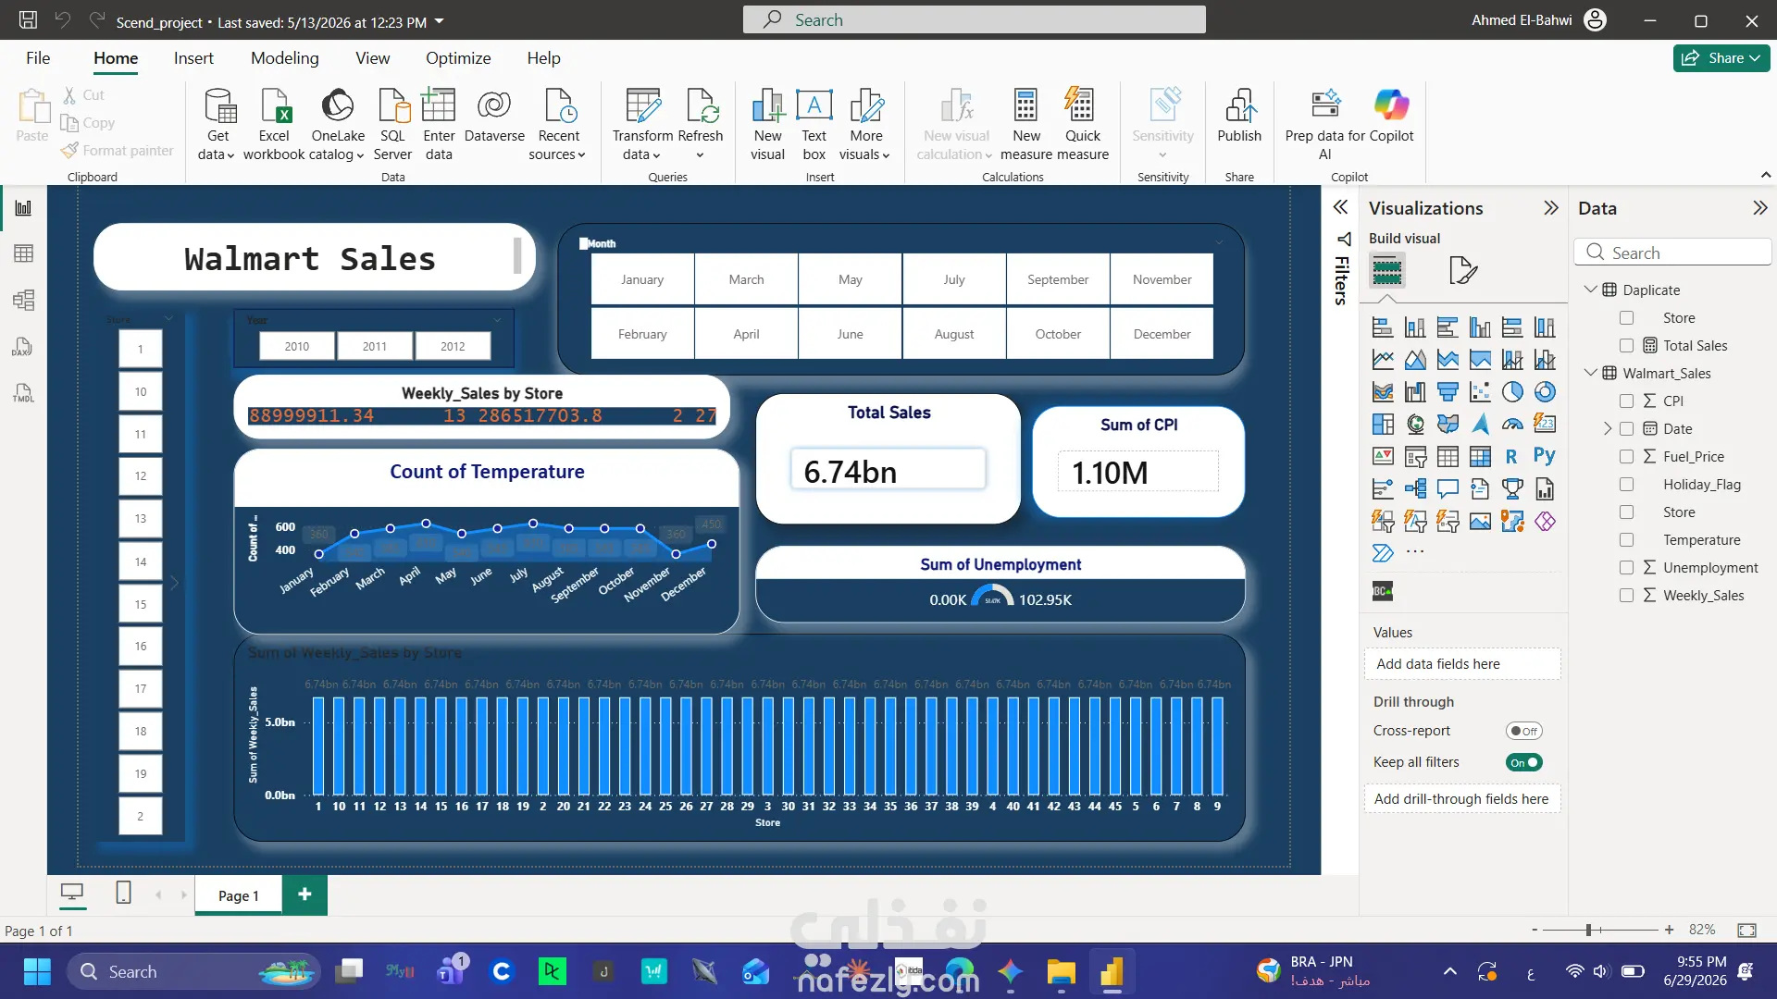Screen dimensions: 1777x999
Task: Check the Fuel_Price field
Action: pos(1626,457)
